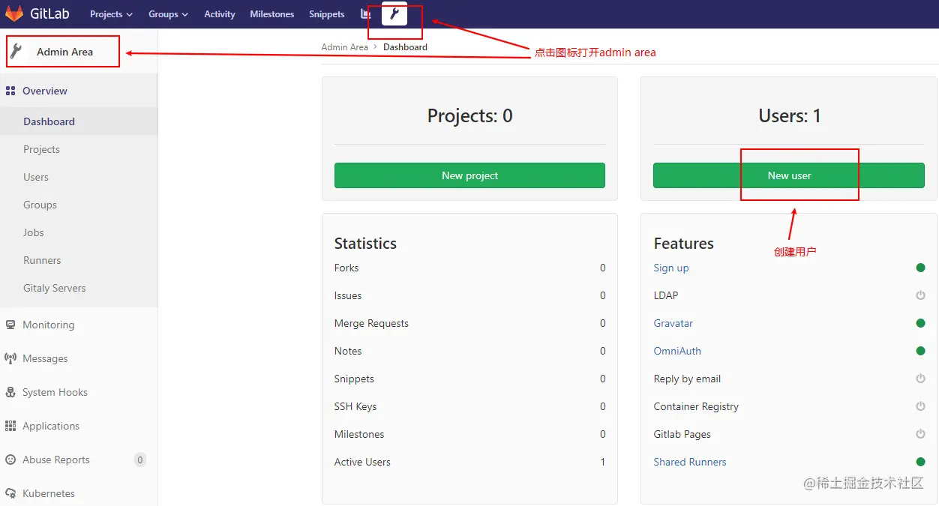Click the 'Projects: 0' heading
The image size is (939, 506).
[470, 115]
